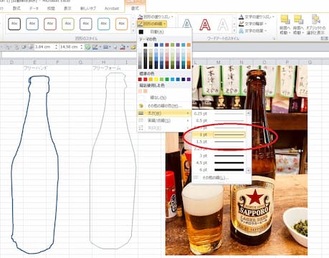Open the 文字の輪郭 text outline dropdown
The image size is (329, 258).
[x=253, y=24]
